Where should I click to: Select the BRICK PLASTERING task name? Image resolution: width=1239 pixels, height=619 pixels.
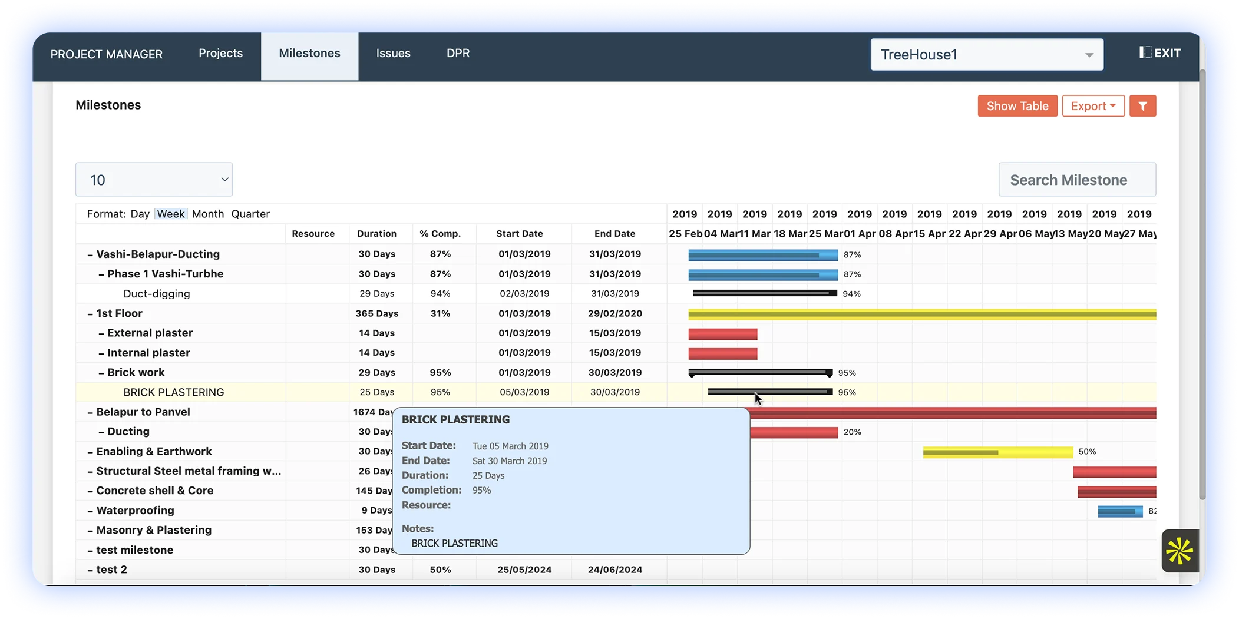[x=174, y=392]
